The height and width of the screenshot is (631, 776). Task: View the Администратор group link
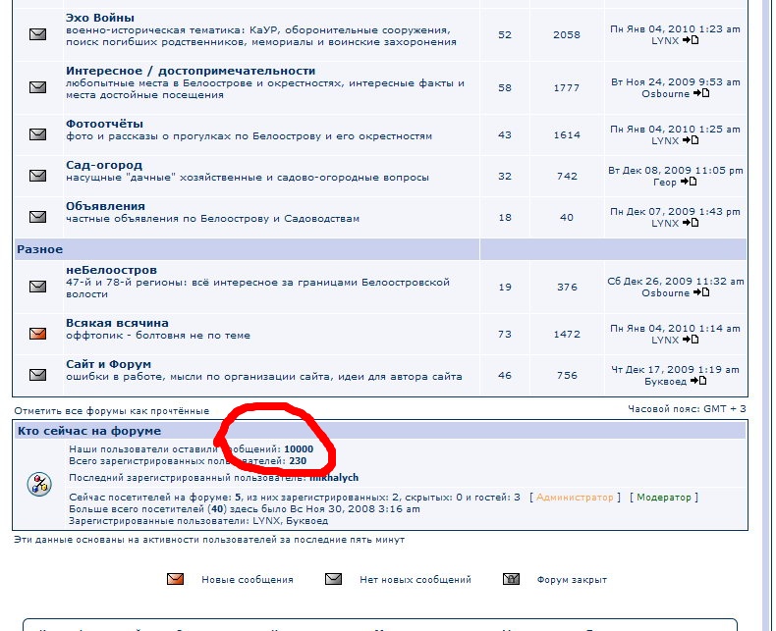[575, 498]
